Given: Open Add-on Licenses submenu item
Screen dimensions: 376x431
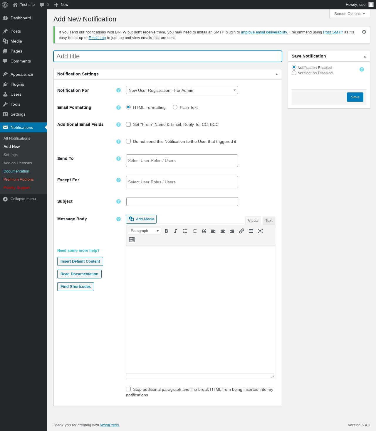Looking at the screenshot, I should (18, 163).
